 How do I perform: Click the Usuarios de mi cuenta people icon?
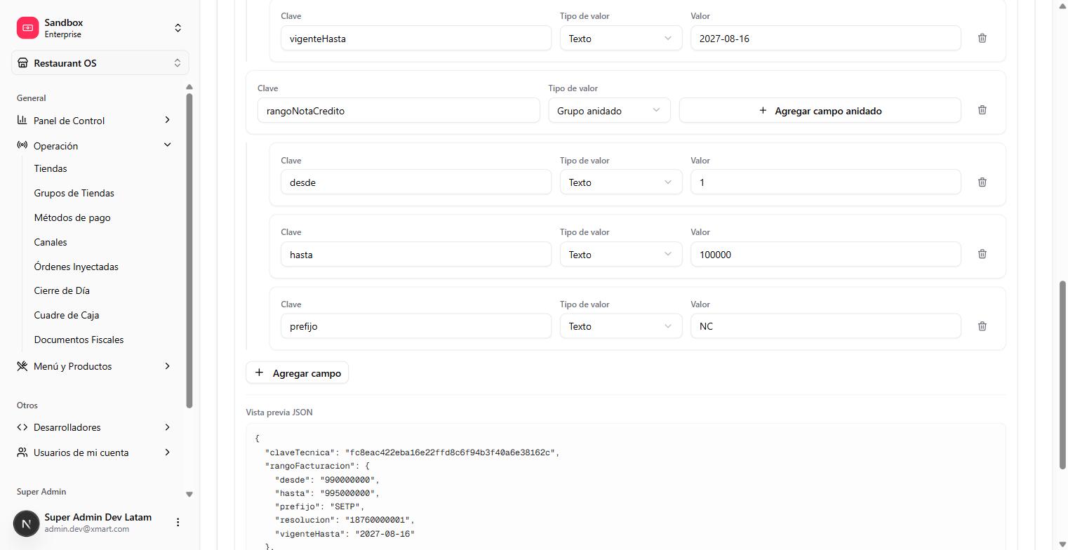click(22, 452)
